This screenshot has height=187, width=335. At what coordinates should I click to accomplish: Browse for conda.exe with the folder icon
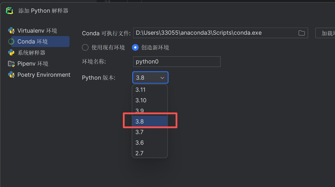tap(301, 33)
